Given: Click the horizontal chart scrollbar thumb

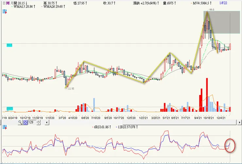Looking at the screenshot, I should click(x=180, y=123).
